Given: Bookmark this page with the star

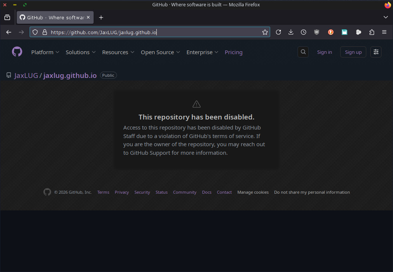Looking at the screenshot, I should [x=265, y=32].
